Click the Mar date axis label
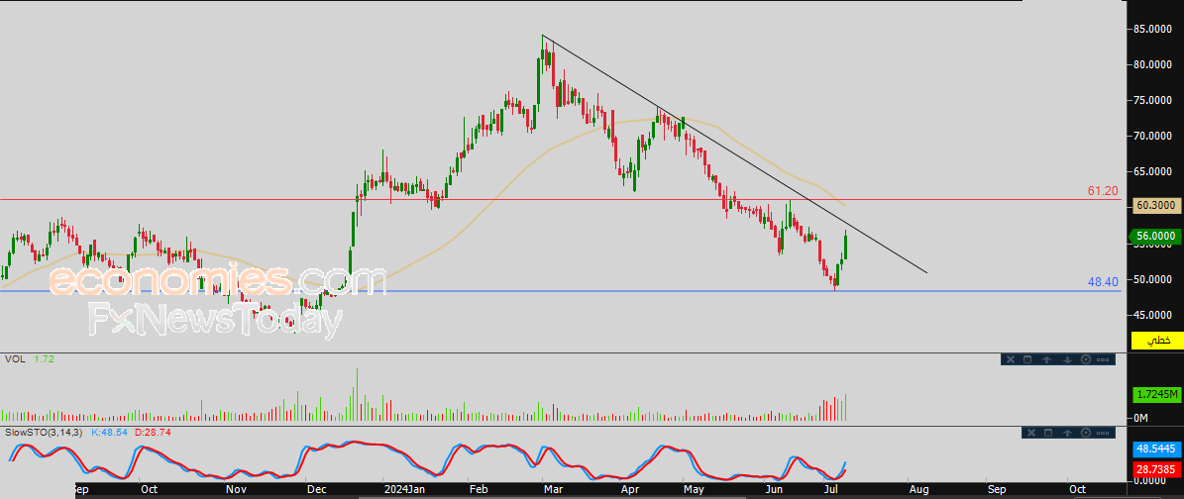This screenshot has width=1184, height=499. click(x=554, y=489)
